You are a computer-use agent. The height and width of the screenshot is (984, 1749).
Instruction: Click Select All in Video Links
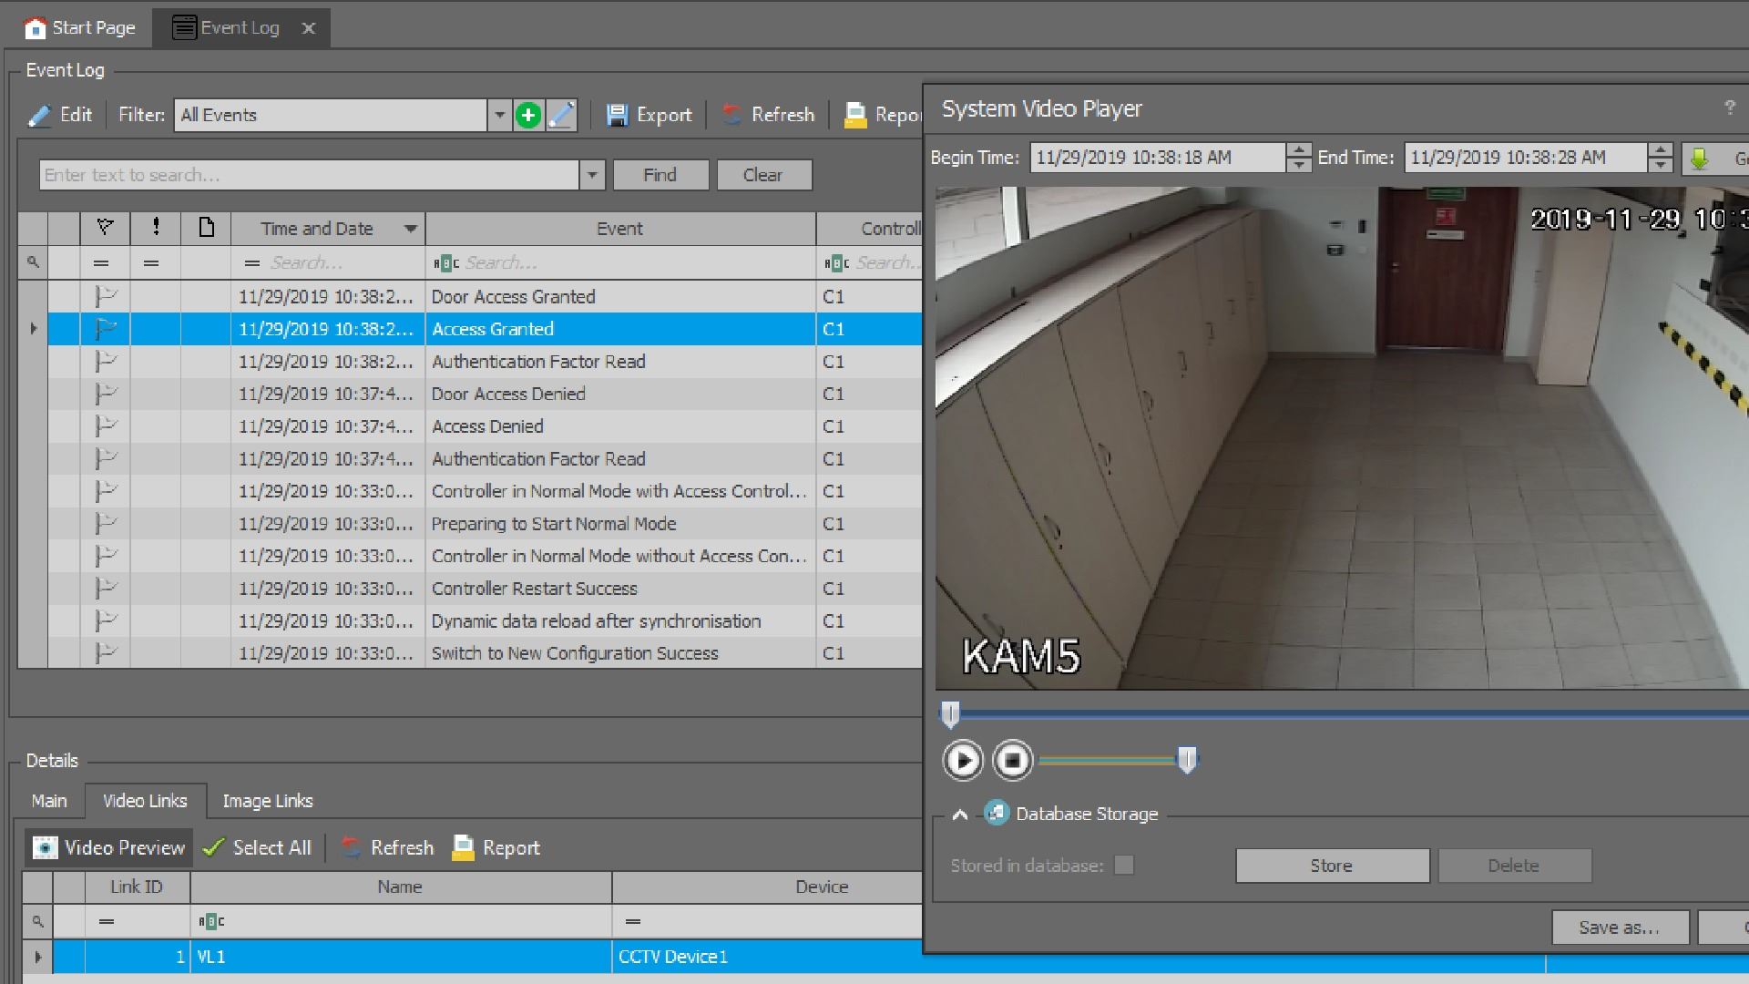tap(258, 847)
